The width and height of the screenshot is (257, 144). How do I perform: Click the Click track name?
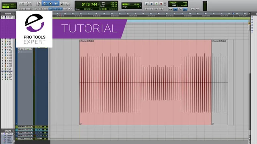[x=22, y=139]
